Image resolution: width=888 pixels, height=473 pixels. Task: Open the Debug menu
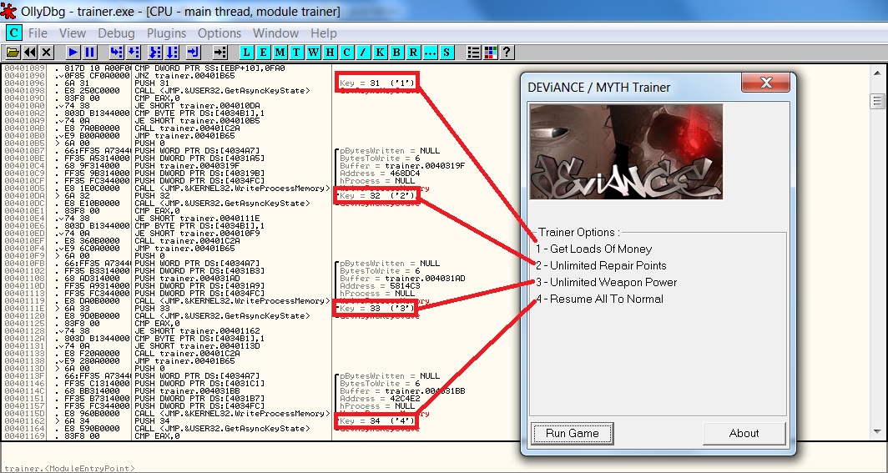116,33
